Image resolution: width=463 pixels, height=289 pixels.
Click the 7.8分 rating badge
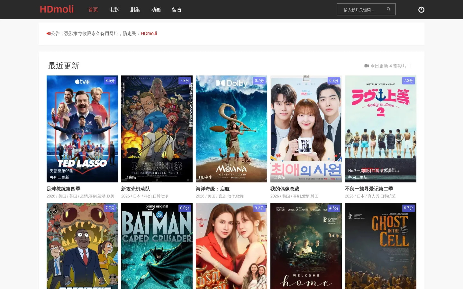coord(185,81)
